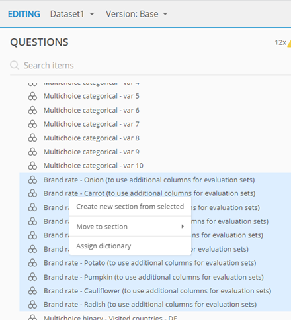Focus the Search items field
291x320 pixels.
pyautogui.click(x=150, y=66)
